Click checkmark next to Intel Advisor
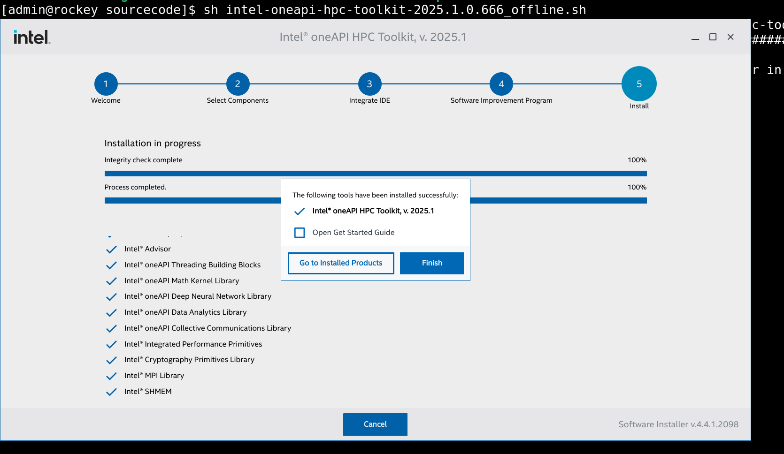This screenshot has height=454, width=784. pos(111,250)
